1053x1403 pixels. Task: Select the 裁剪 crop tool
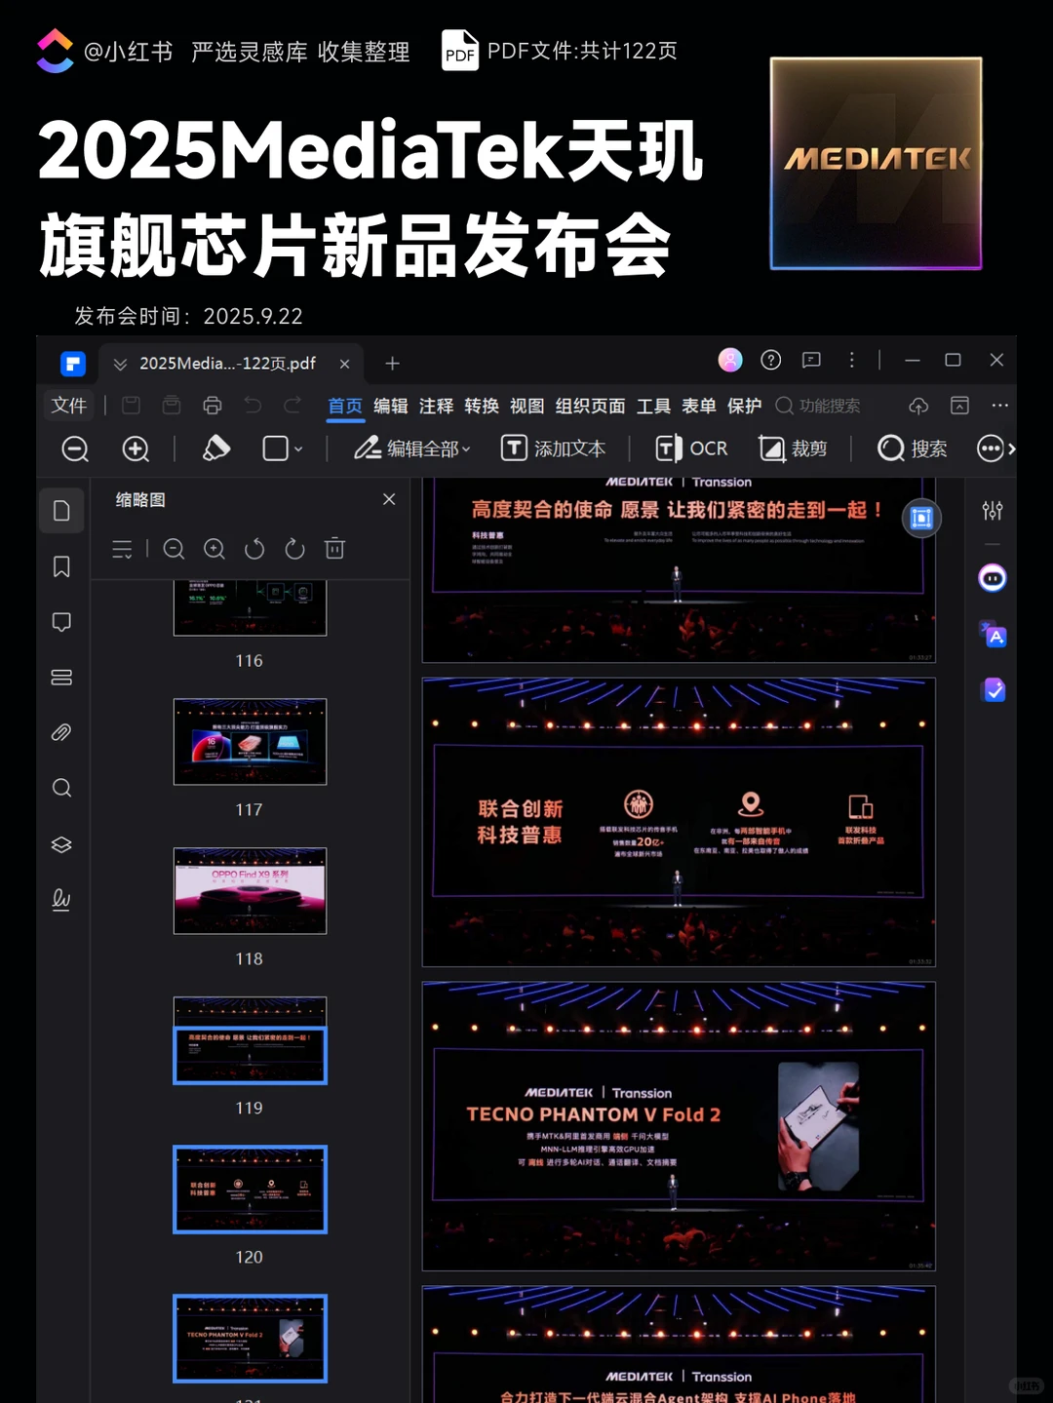(x=794, y=448)
